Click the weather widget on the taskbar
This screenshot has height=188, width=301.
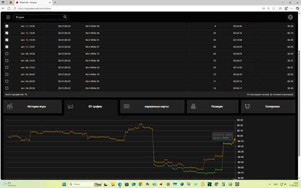pyautogui.click(x=9, y=184)
